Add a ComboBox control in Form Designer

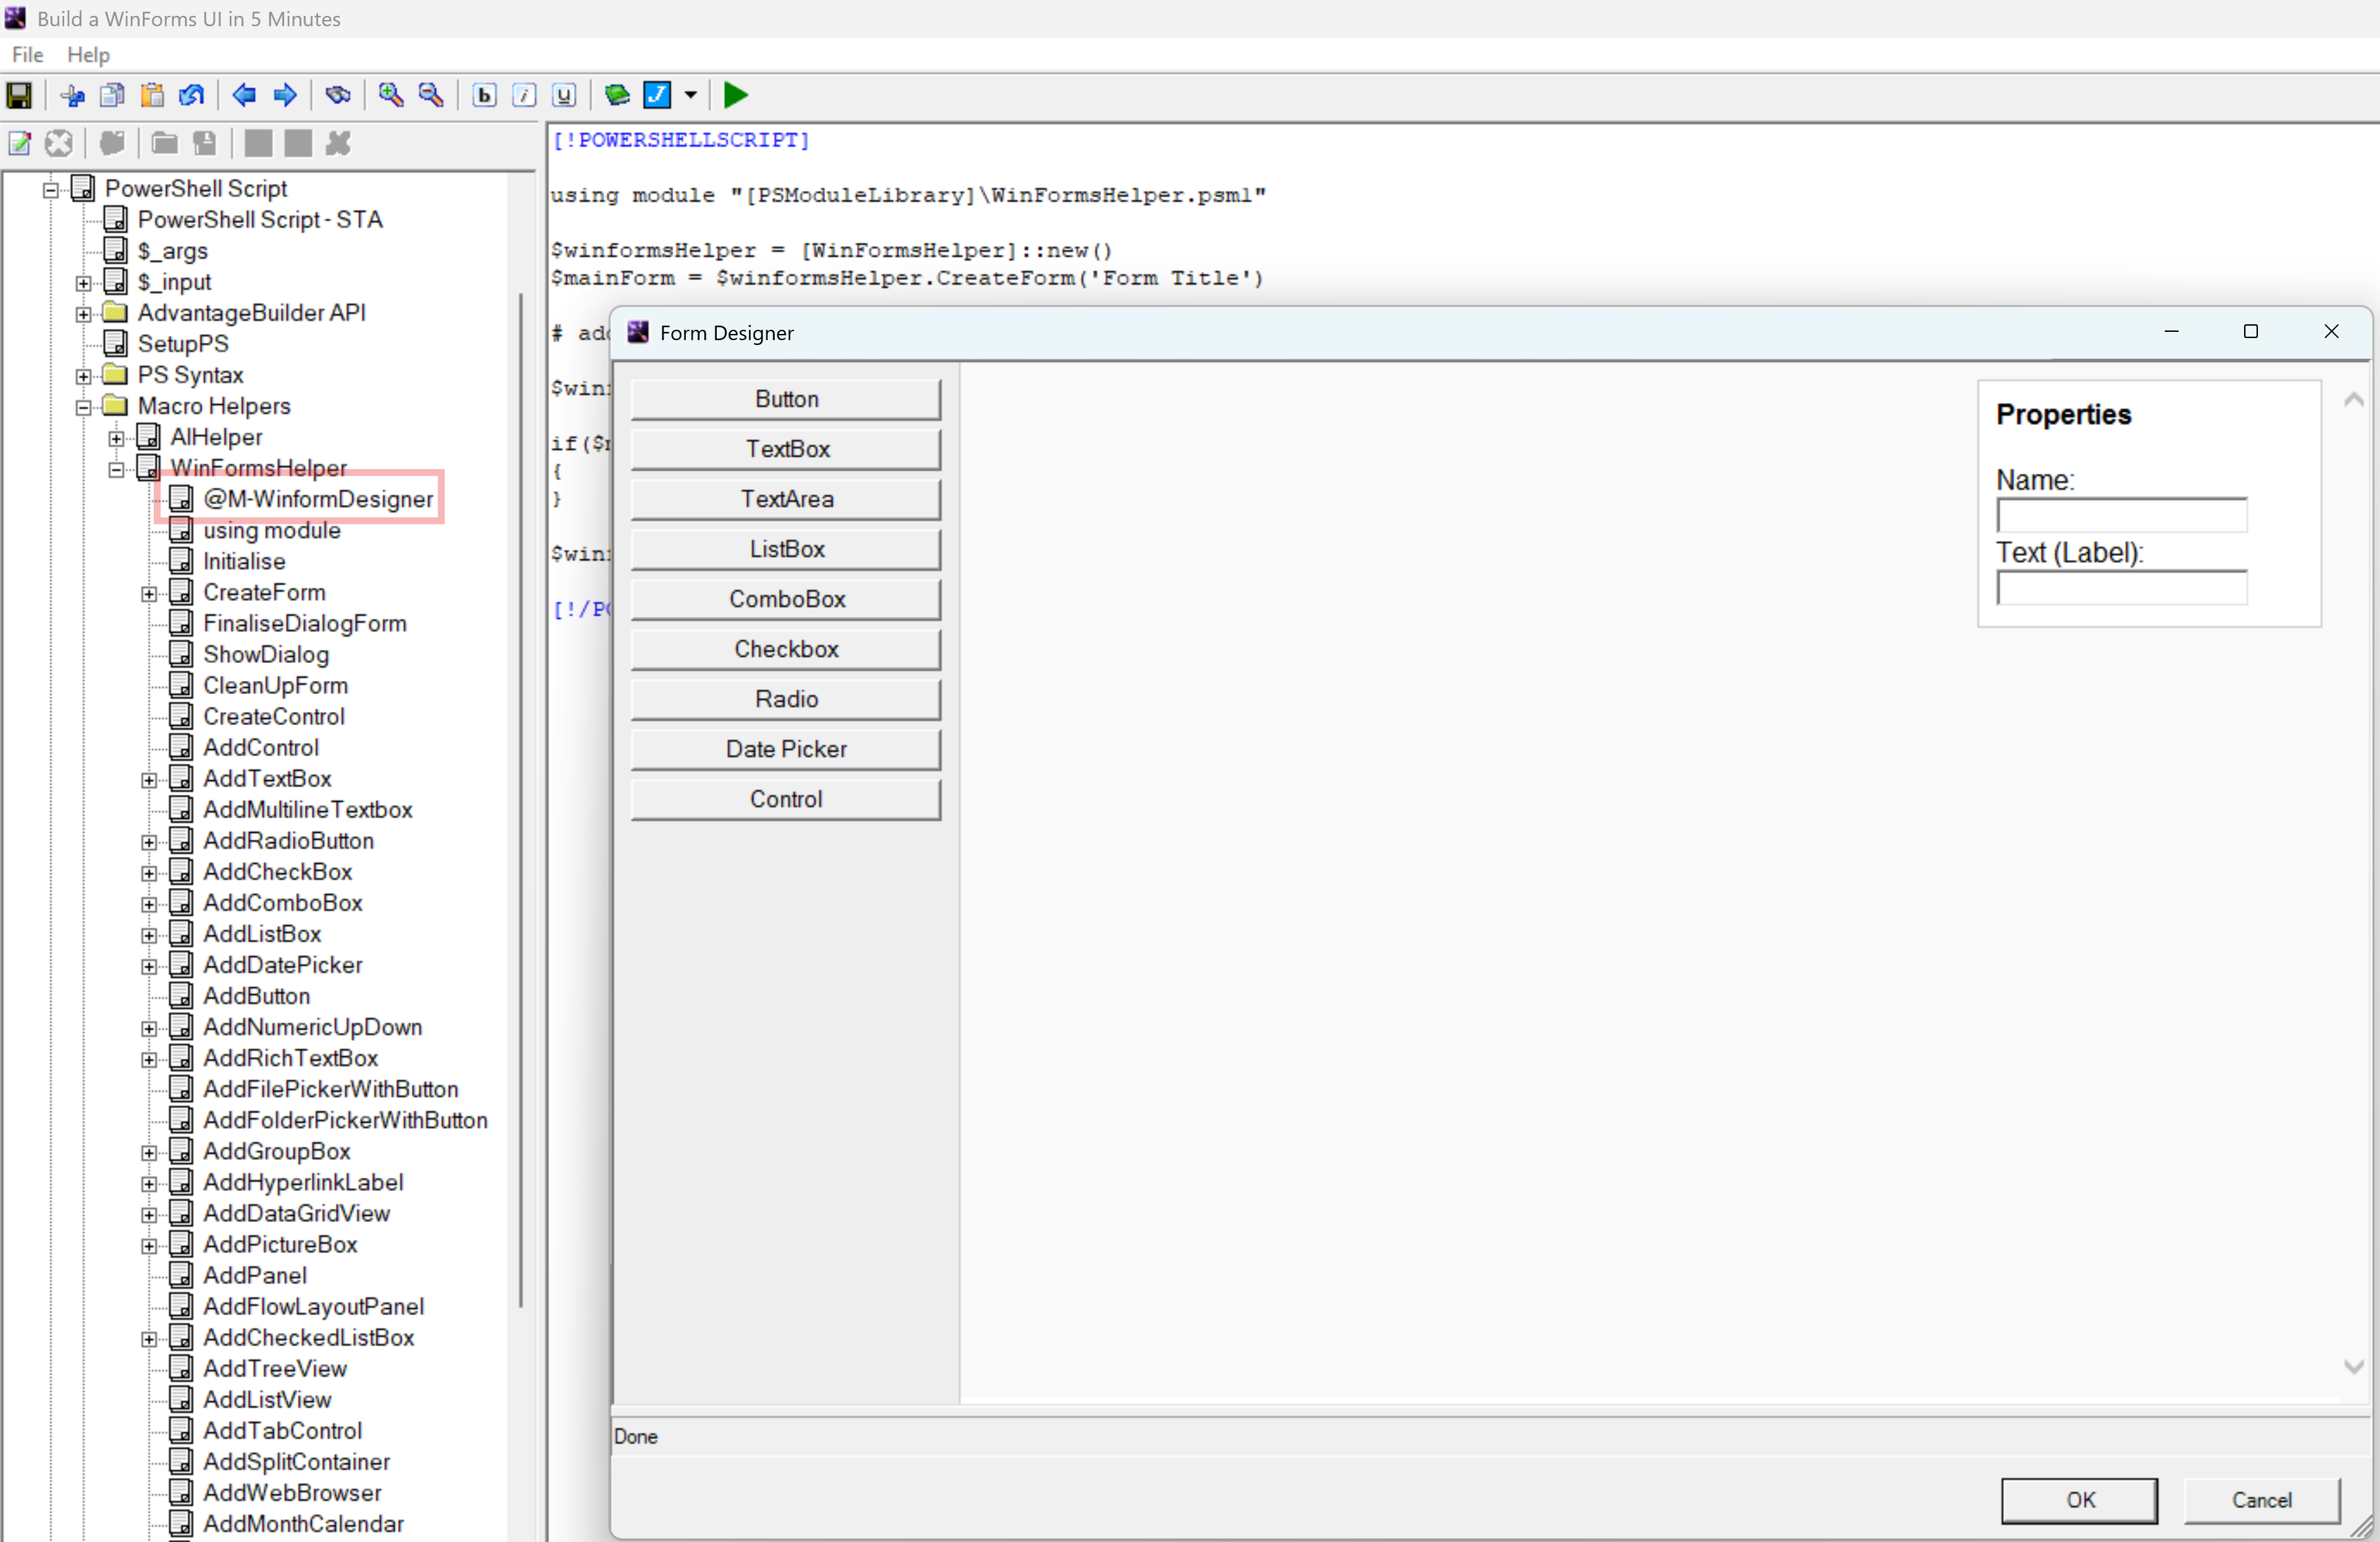pyautogui.click(x=786, y=599)
